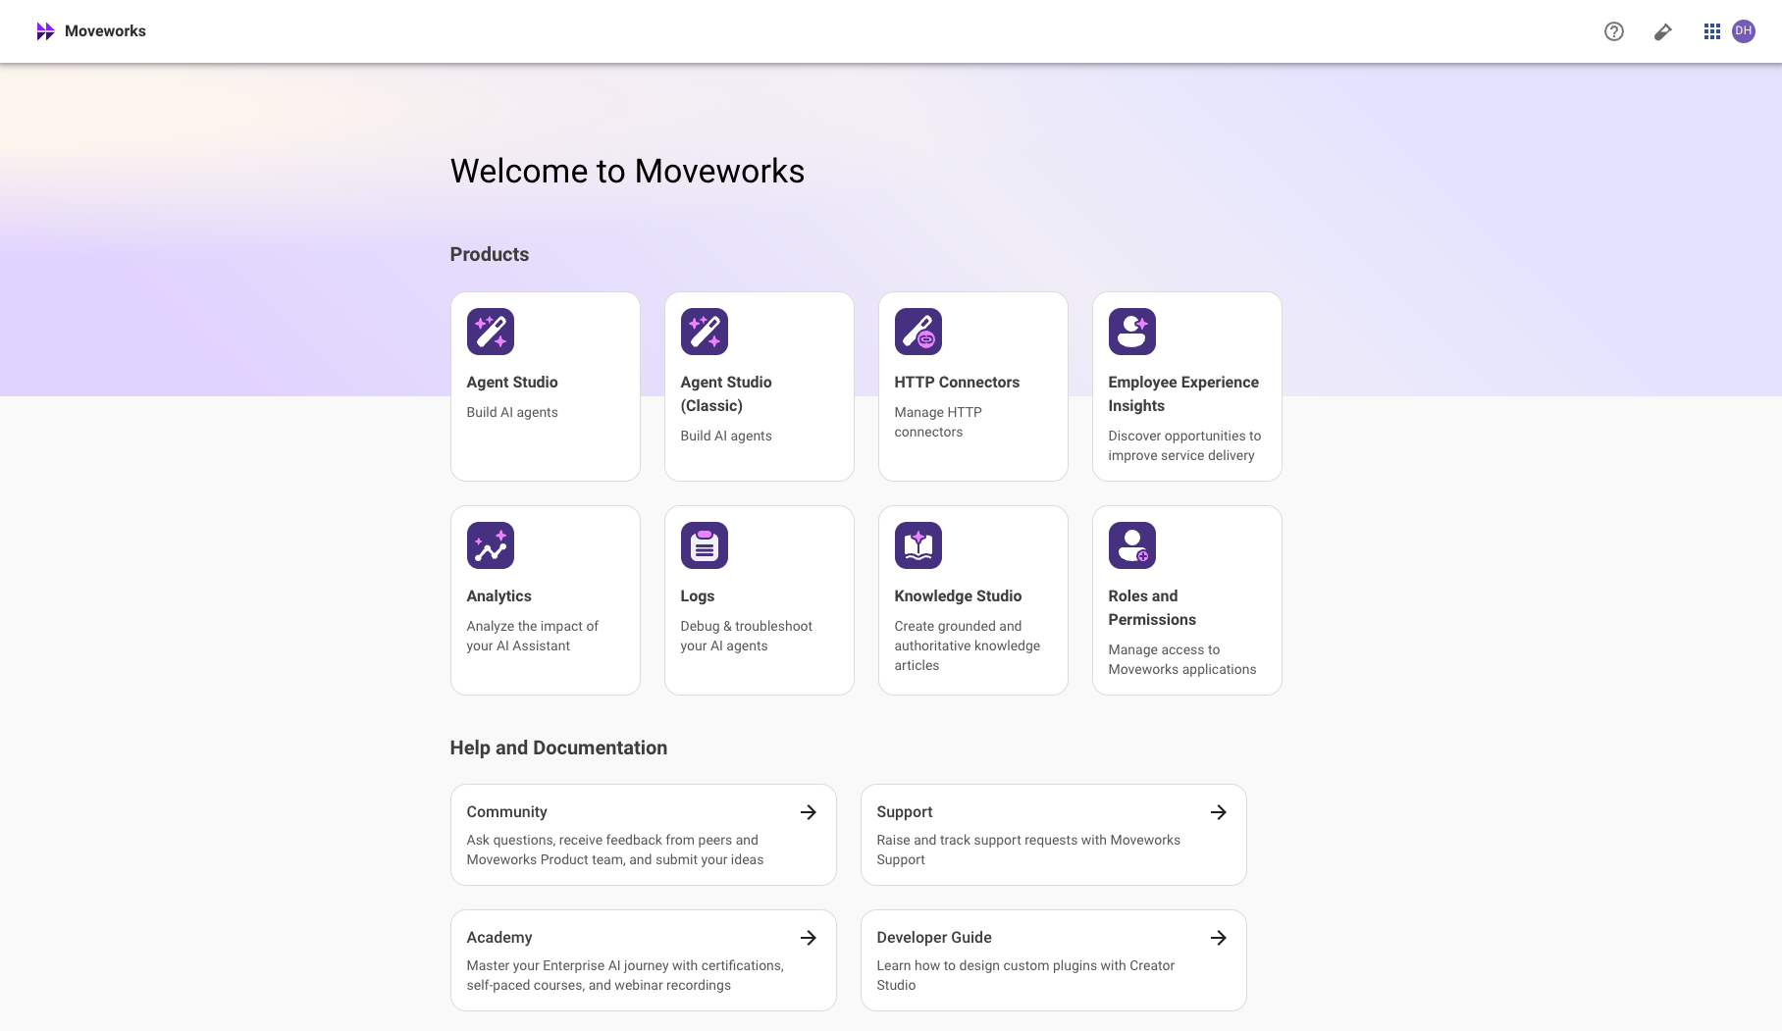Open the Logs title

tap(698, 596)
